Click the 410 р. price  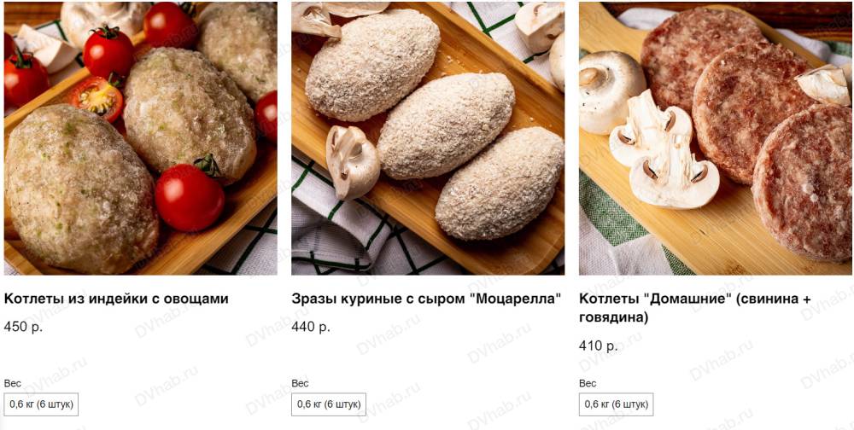click(x=599, y=346)
